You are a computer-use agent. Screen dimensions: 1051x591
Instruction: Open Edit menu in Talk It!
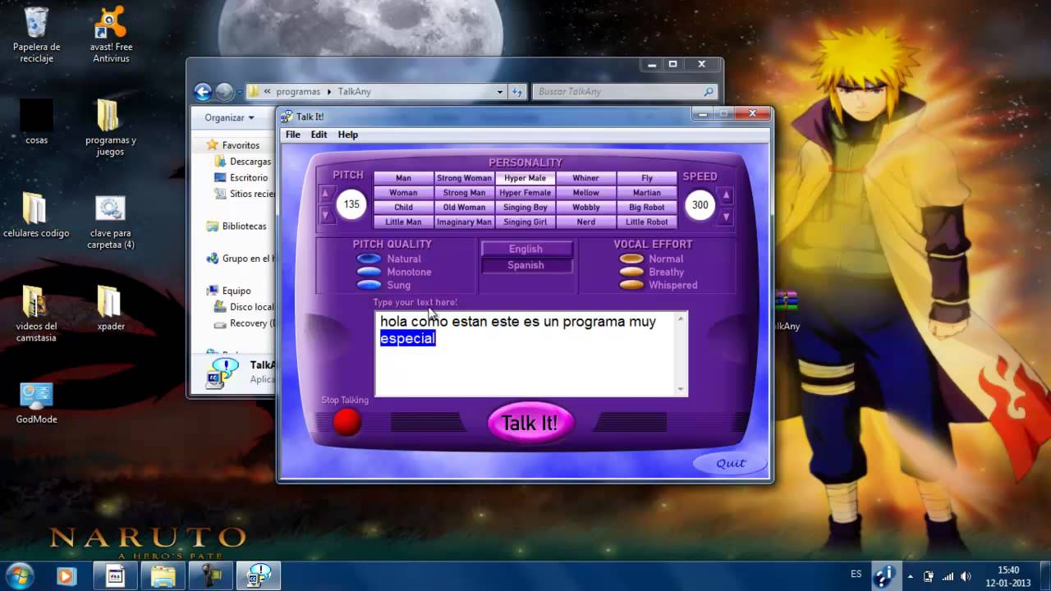(319, 135)
